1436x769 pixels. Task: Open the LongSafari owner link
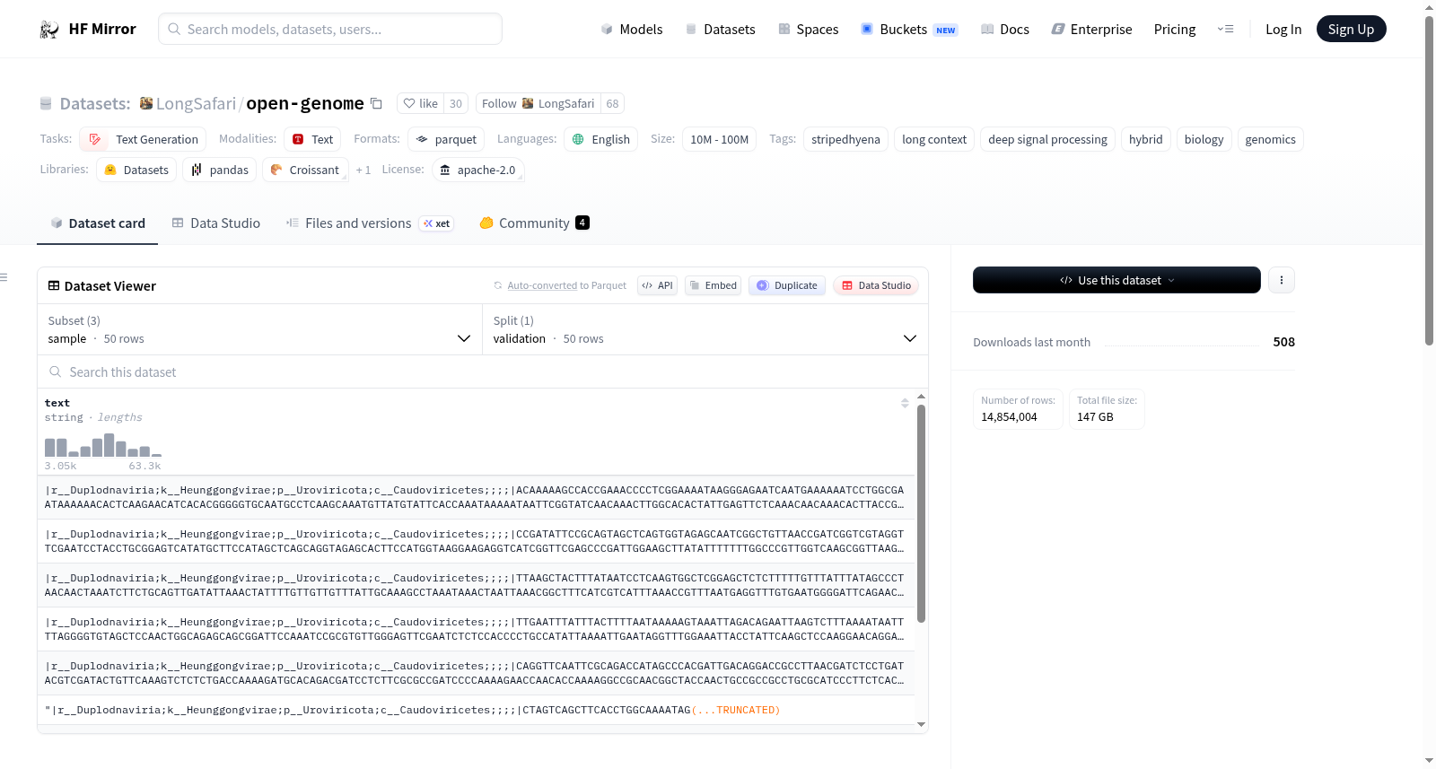click(196, 103)
